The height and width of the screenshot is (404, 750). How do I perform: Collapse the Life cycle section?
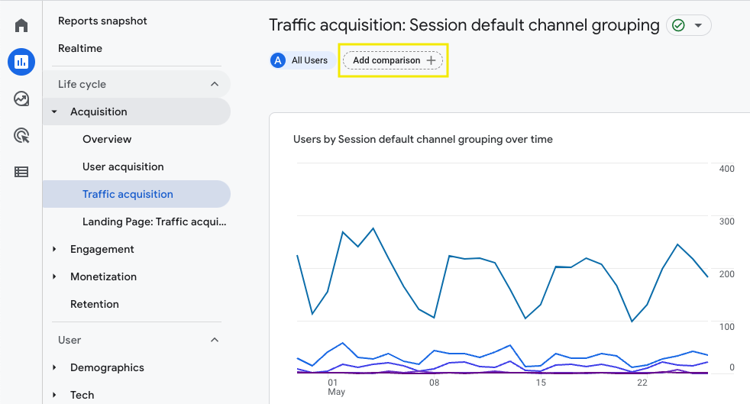click(215, 84)
